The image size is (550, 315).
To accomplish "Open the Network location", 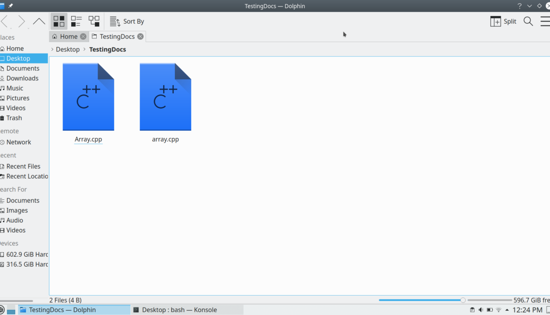I will point(19,142).
